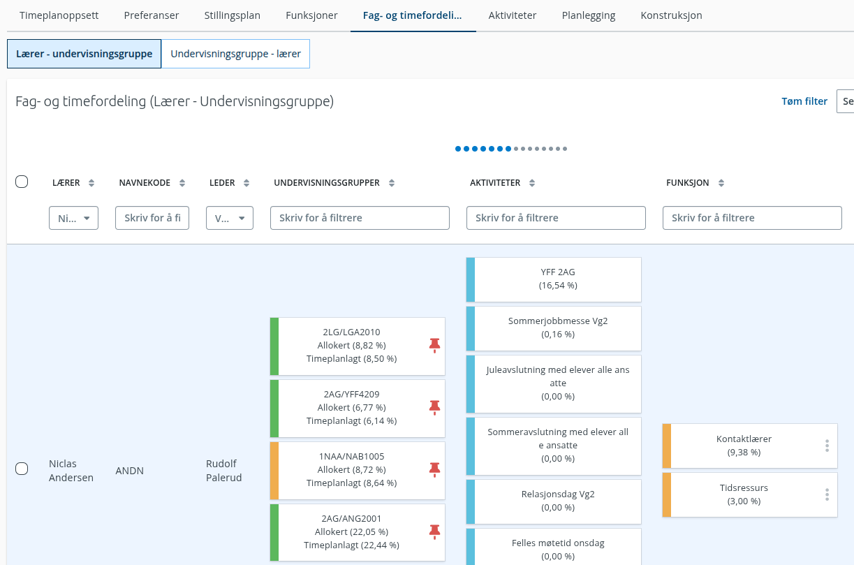The height and width of the screenshot is (565, 854).
Task: Select the Niclas Andersen row checkbox
Action: tap(22, 469)
